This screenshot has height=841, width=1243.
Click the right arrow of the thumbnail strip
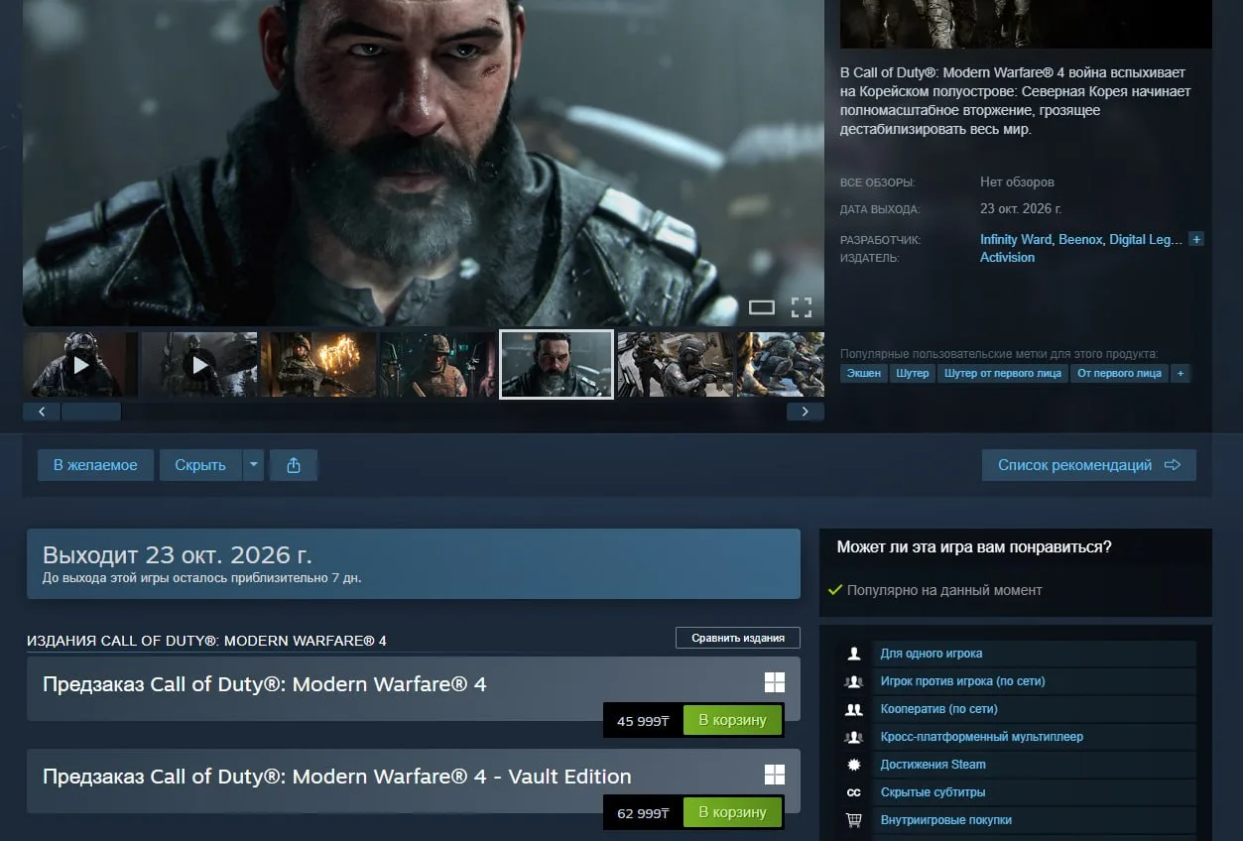(806, 412)
